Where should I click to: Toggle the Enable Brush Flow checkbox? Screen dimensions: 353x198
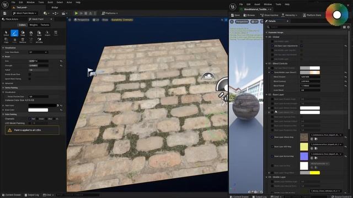(30, 74)
